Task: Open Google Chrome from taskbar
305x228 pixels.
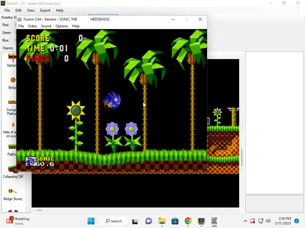Action: coord(188,221)
